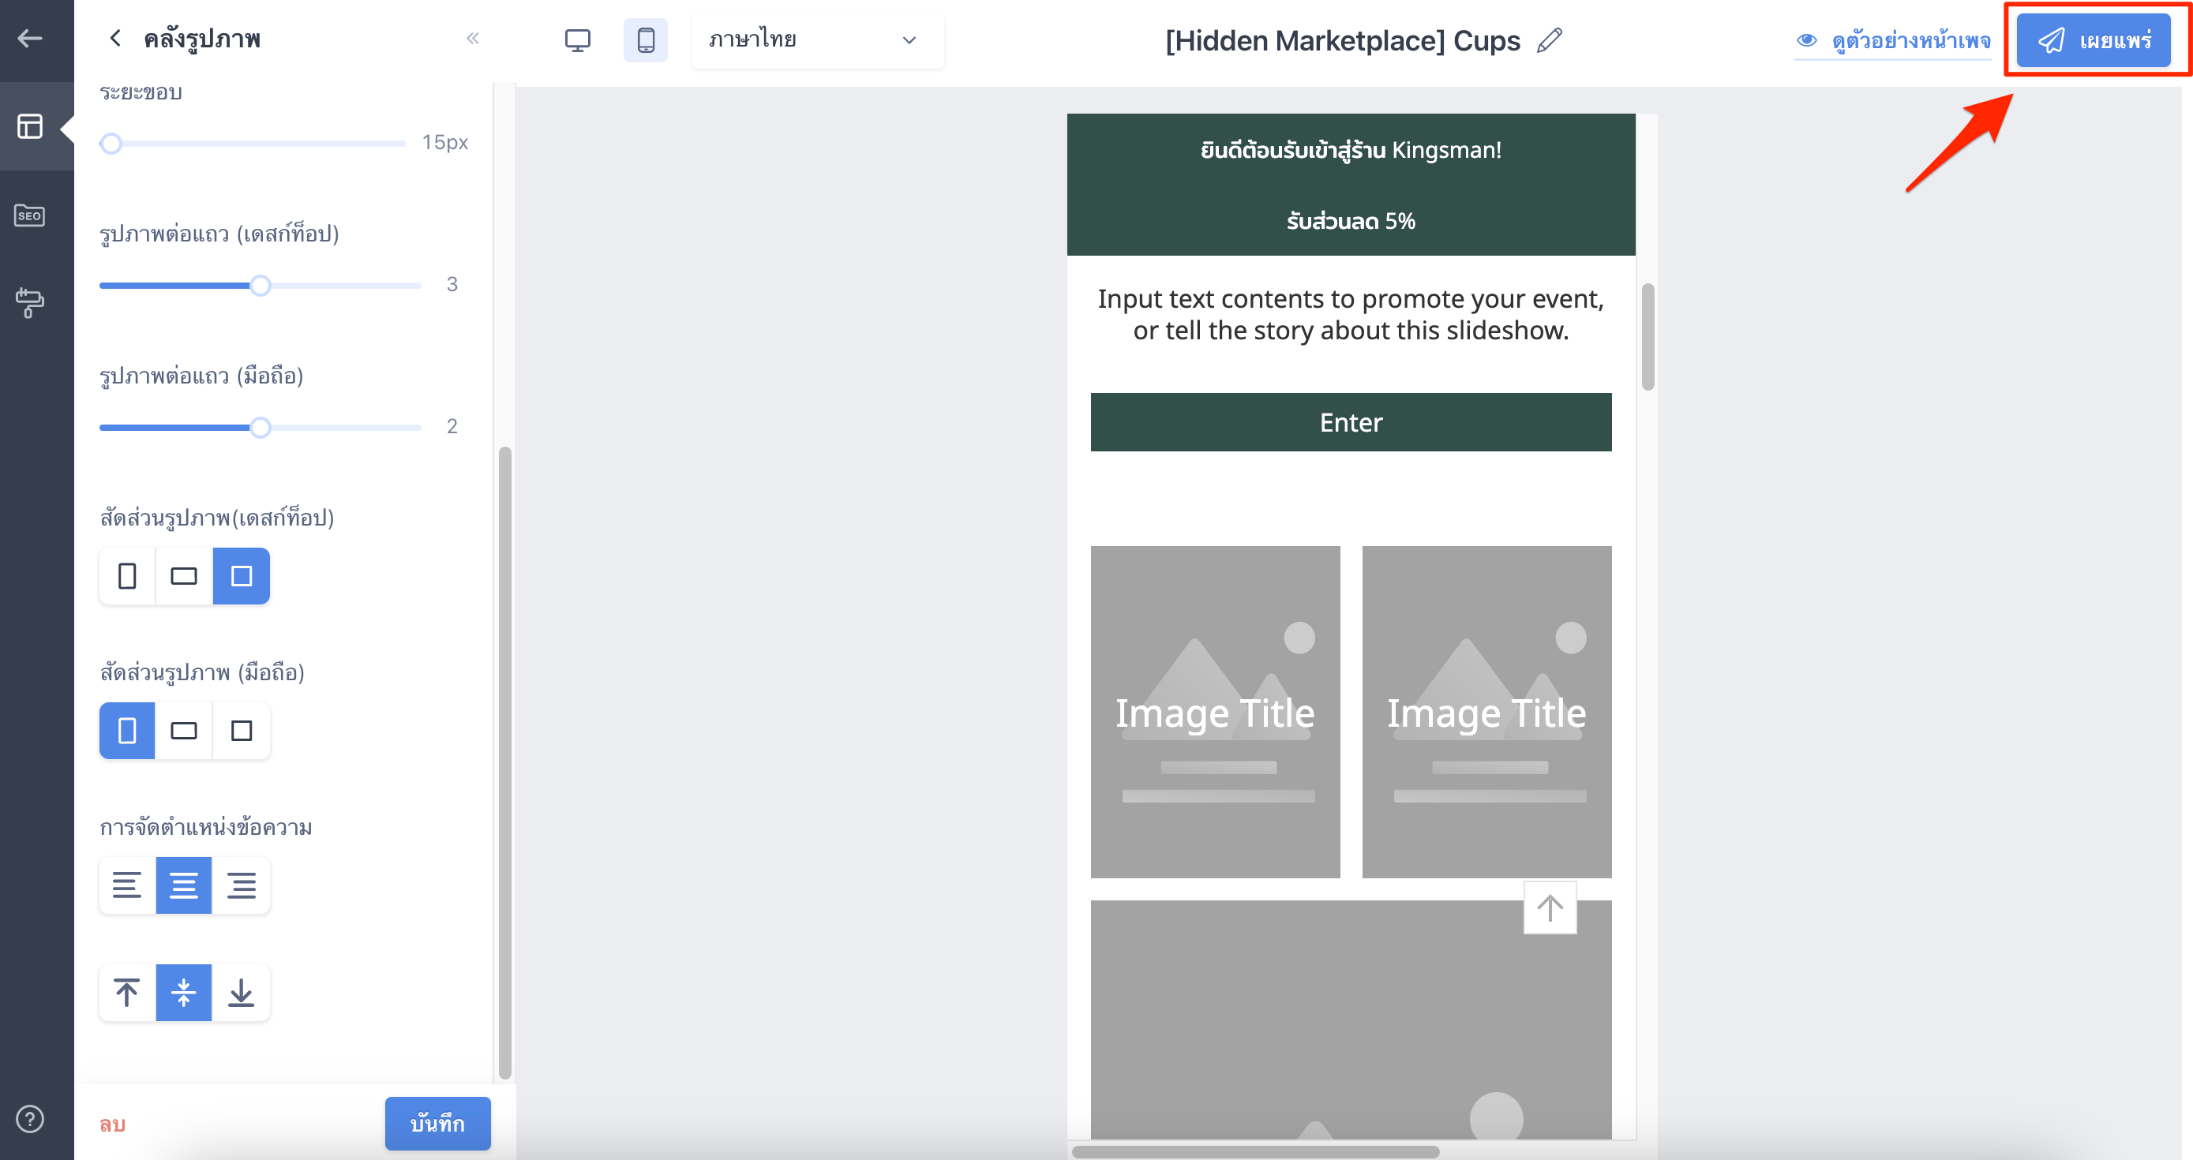
Task: Click the preview horizontal scrollbar
Action: pos(1255,1151)
